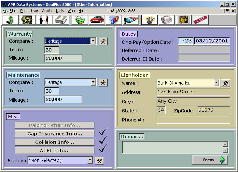
Task: Open the Source dropdown list
Action: pyautogui.click(x=90, y=160)
